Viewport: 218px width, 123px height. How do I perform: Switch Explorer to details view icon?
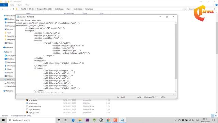[x=213, y=115]
